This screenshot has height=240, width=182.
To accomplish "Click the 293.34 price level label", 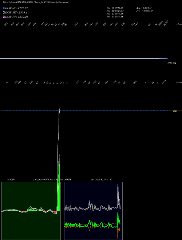I will click(x=171, y=63).
